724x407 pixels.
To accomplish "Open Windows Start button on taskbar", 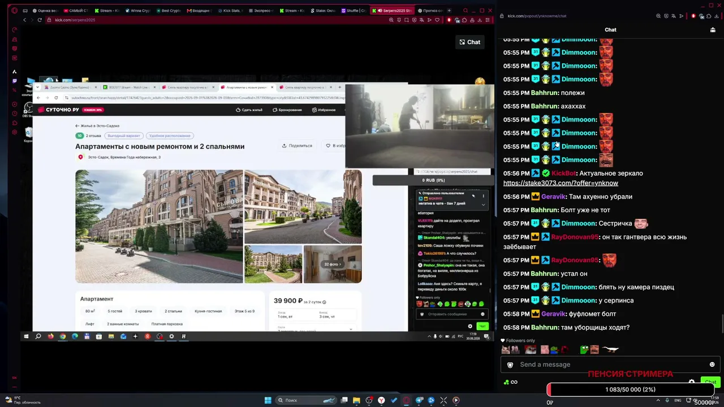I will [268, 400].
